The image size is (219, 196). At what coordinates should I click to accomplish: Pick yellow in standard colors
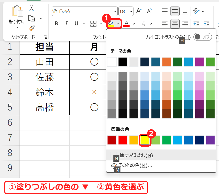[x=145, y=140]
